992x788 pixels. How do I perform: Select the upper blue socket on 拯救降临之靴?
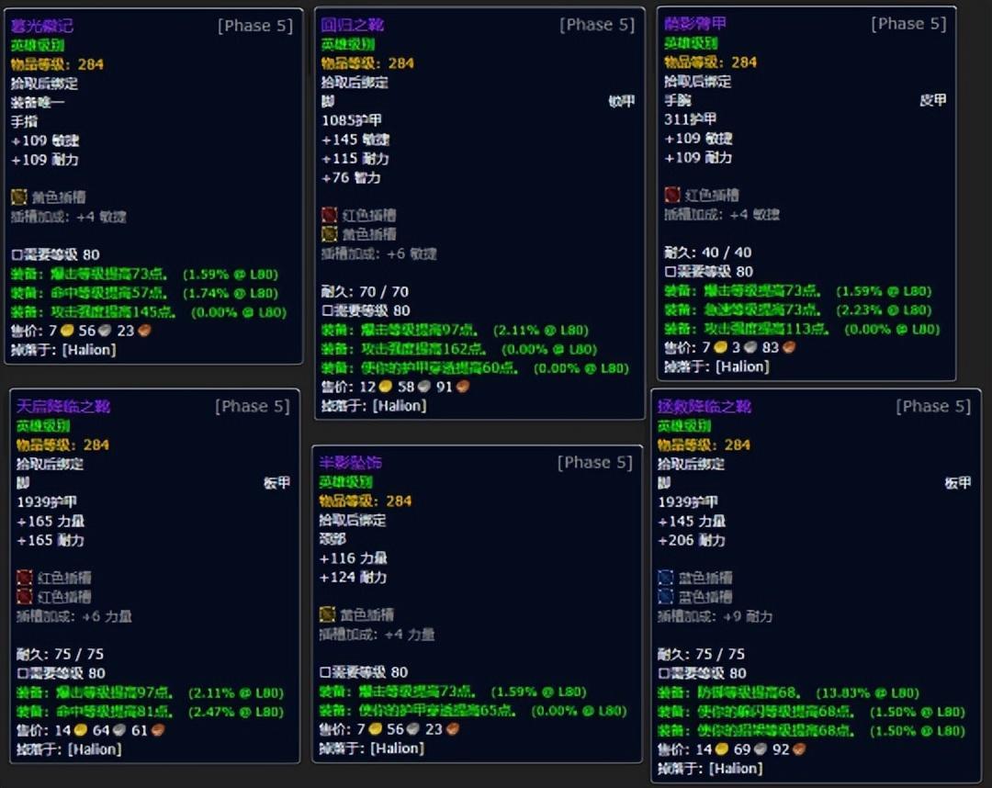pos(666,578)
